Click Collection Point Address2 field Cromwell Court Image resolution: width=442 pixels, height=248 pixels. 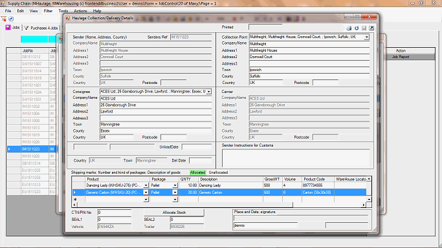[309, 57]
